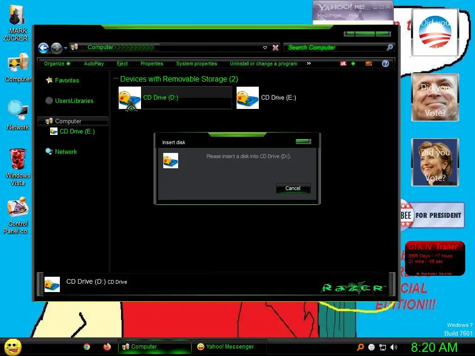Screen dimensions: 475x356
Task: Open the address bar history dropdown arrow
Action: click(265, 48)
